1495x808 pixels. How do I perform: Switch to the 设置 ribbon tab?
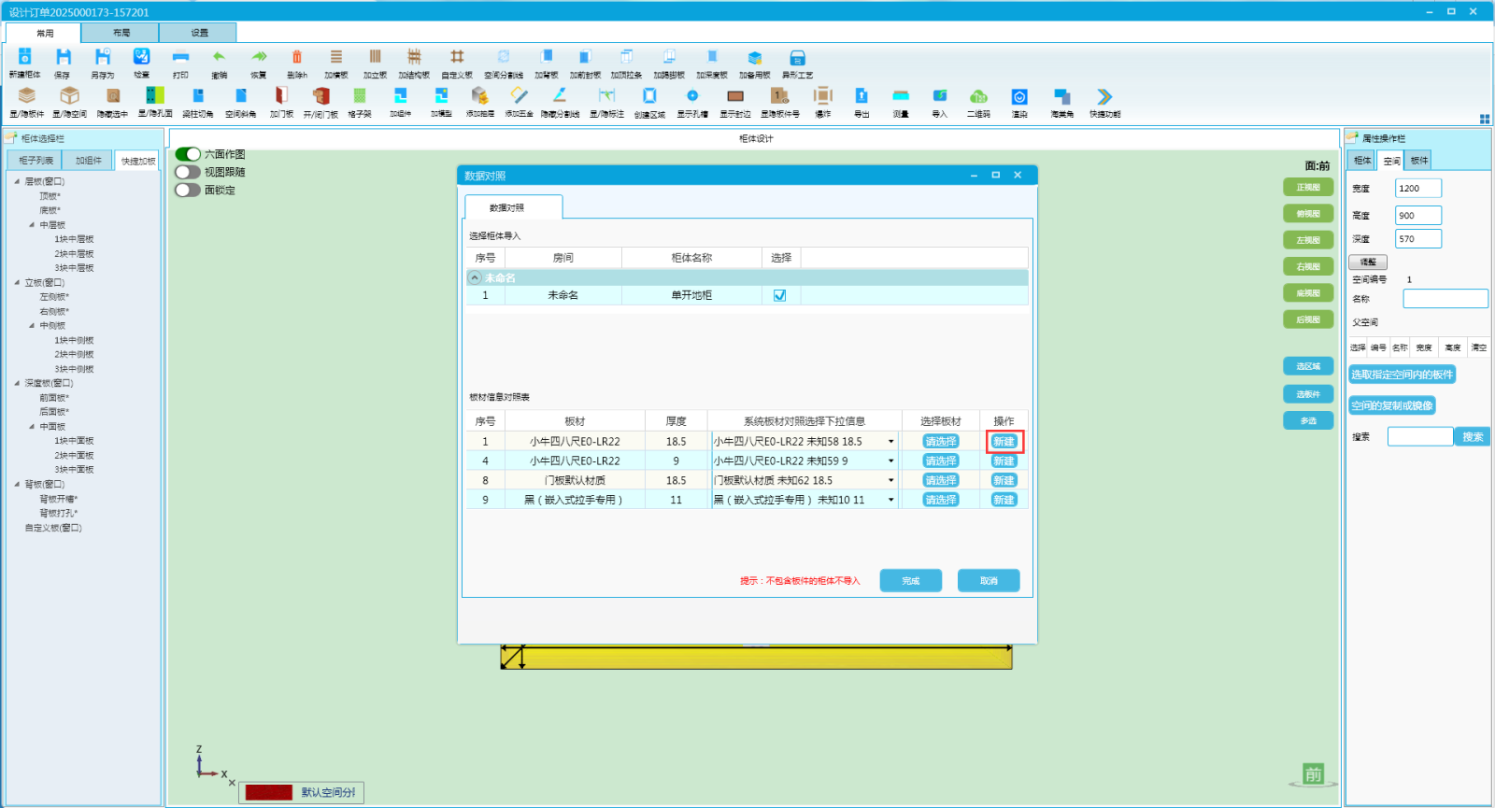(199, 33)
